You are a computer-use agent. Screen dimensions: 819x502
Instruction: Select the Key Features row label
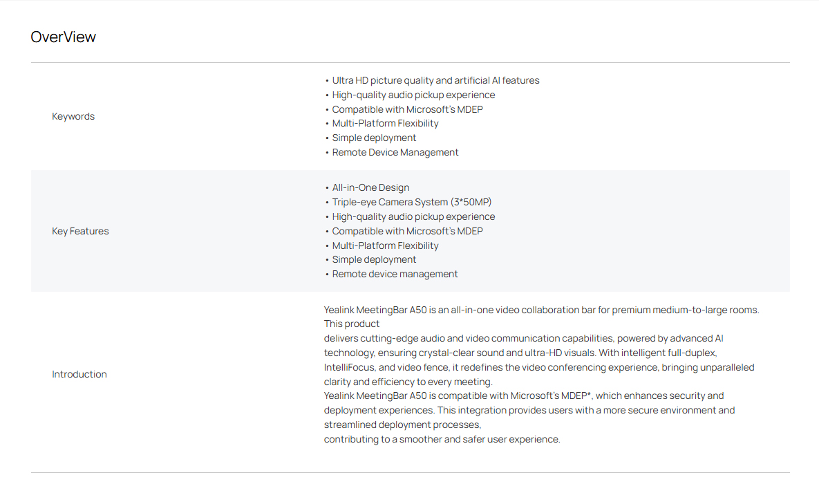click(80, 231)
